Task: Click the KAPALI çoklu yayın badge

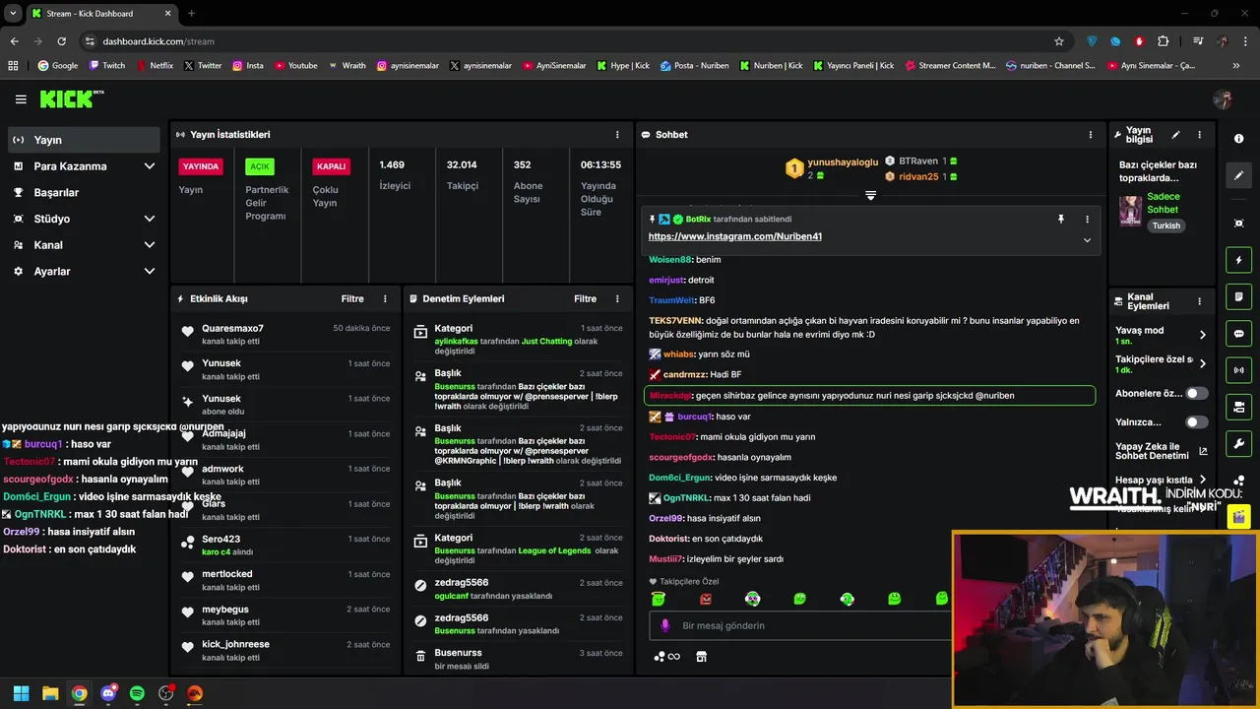Action: (331, 166)
